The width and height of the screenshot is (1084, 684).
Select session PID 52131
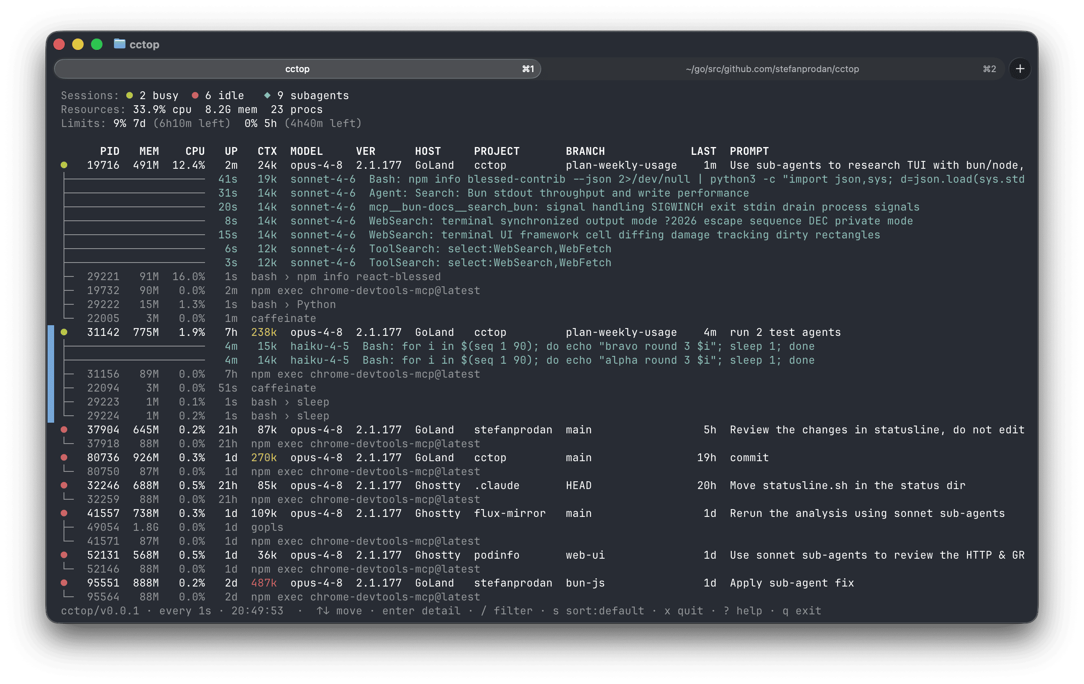(542, 555)
